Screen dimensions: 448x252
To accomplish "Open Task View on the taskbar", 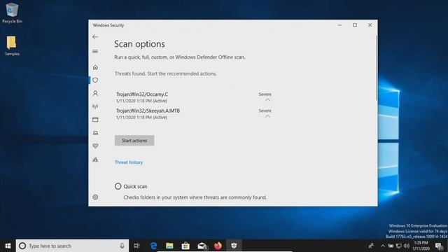I will 137,246.
